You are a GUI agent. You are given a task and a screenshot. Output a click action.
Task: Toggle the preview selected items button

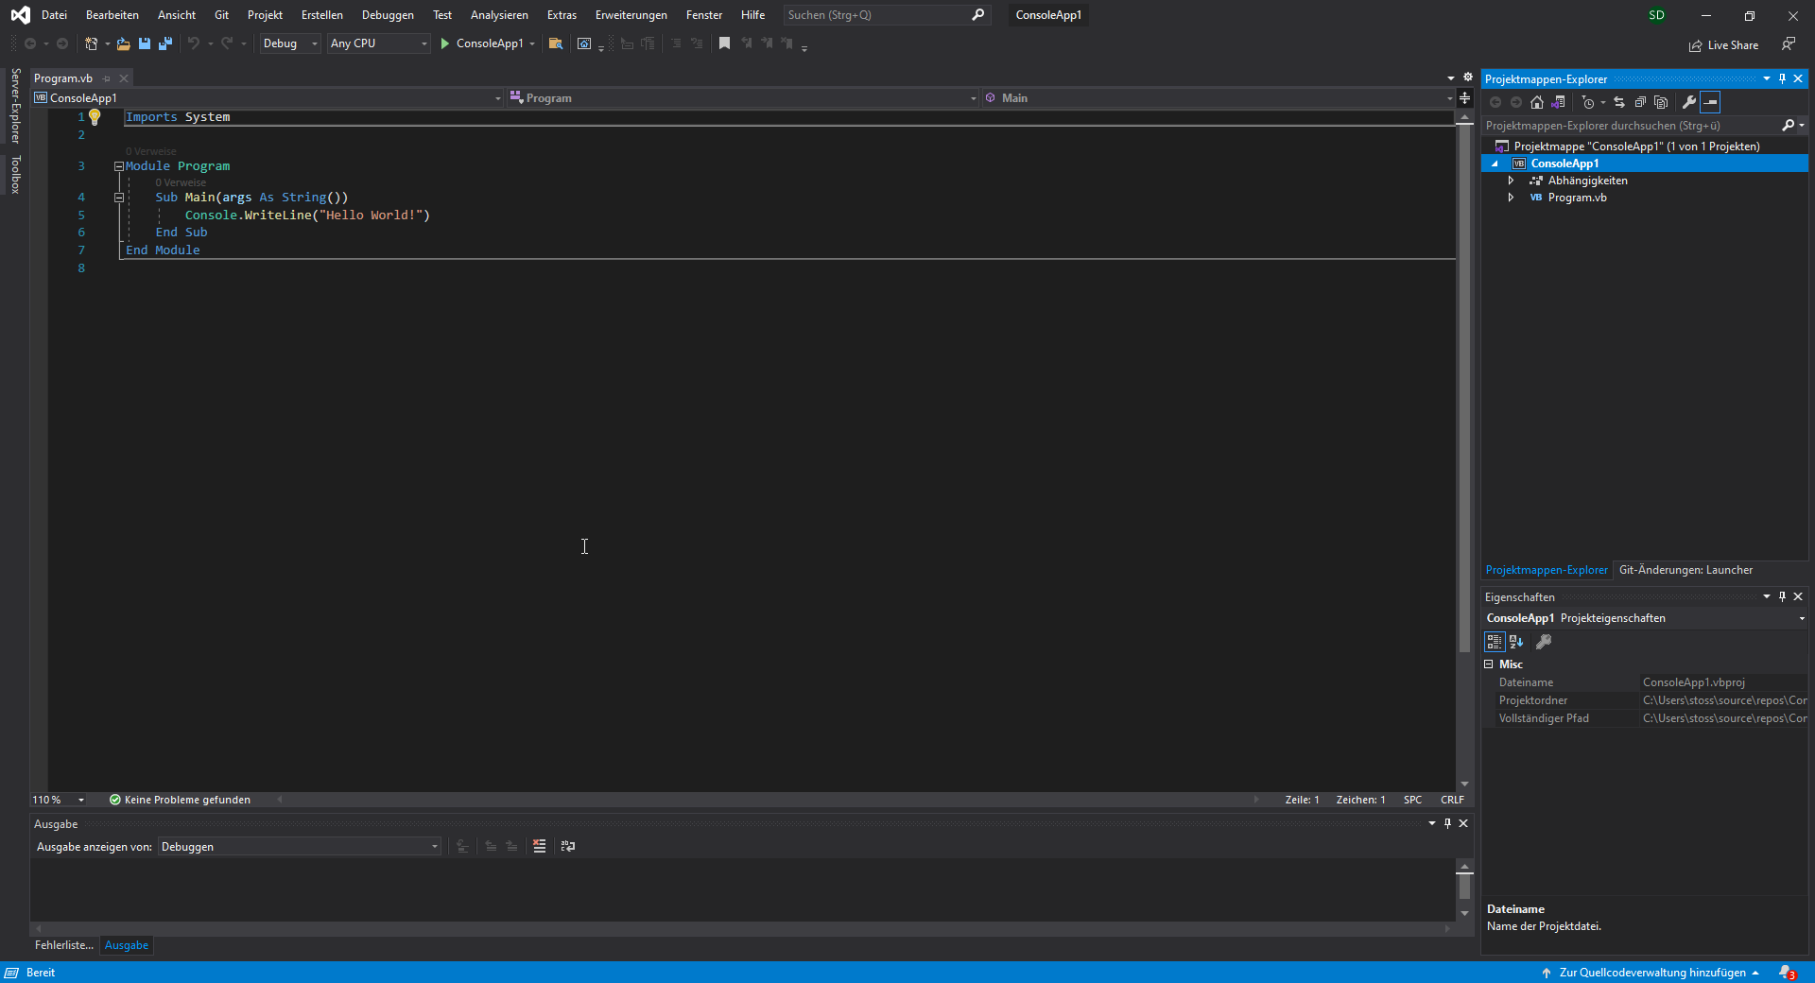[x=1710, y=102]
